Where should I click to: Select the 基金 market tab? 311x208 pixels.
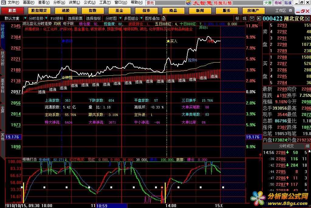[119, 11]
